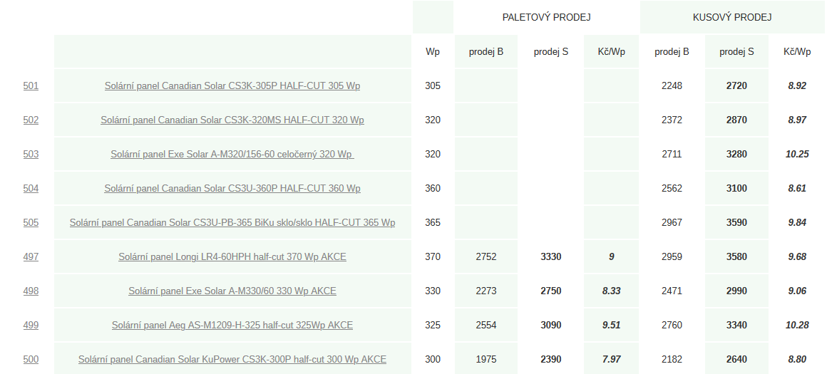Open product ID link 502

(31, 120)
